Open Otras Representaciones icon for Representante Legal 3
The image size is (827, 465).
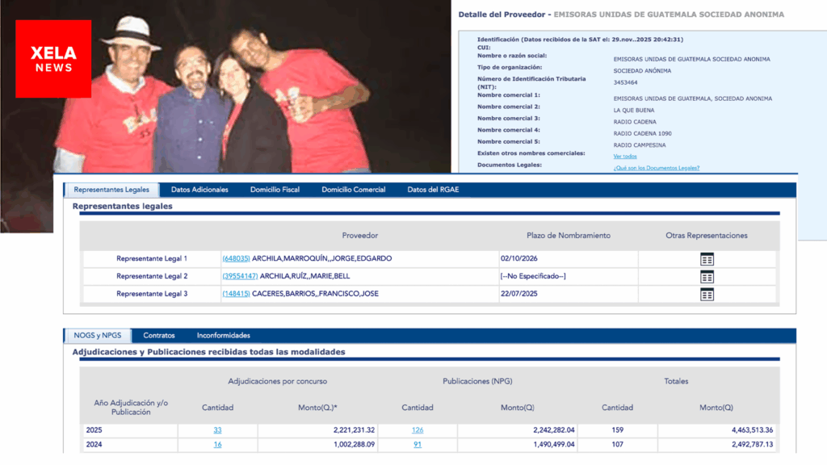[x=707, y=295]
